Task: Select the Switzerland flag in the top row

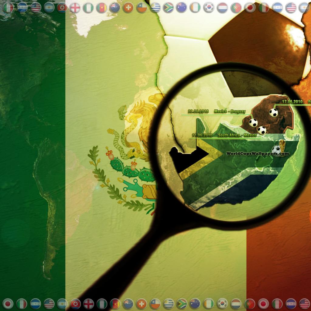Action: click(x=128, y=8)
